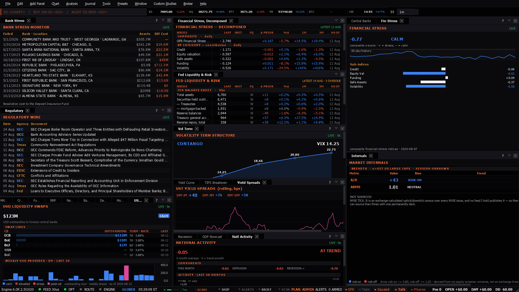This screenshot has width=519, height=292.
Task: Switch to the Recession tab
Action: pyautogui.click(x=185, y=237)
